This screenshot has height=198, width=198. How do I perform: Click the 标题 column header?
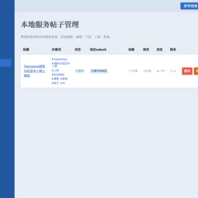click(x=26, y=49)
